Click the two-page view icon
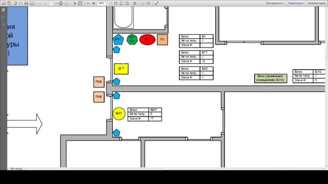 (127, 3)
